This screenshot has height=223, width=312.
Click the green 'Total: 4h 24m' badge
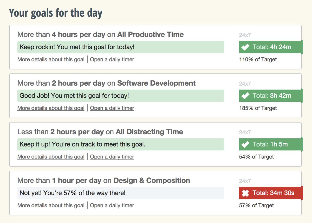(271, 47)
